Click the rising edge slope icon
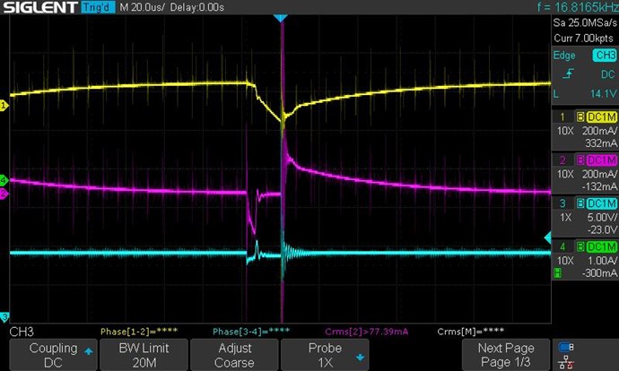 pyautogui.click(x=568, y=73)
